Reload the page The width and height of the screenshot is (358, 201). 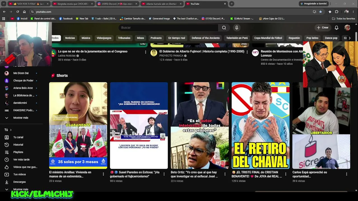point(18,12)
